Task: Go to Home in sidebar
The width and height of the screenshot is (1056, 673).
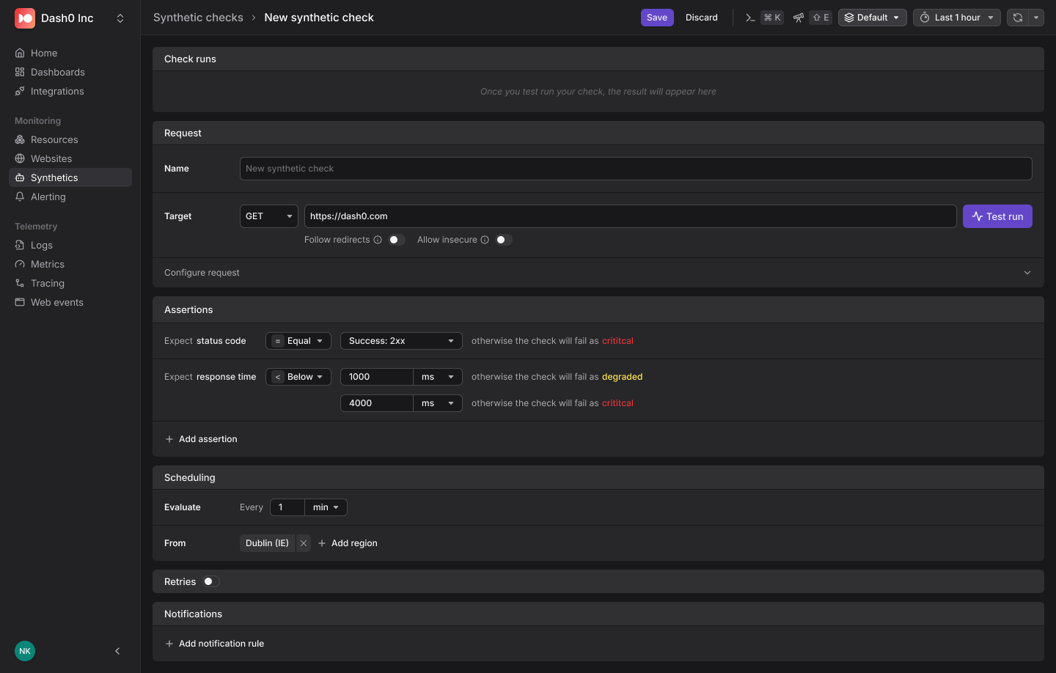Action: pyautogui.click(x=70, y=53)
